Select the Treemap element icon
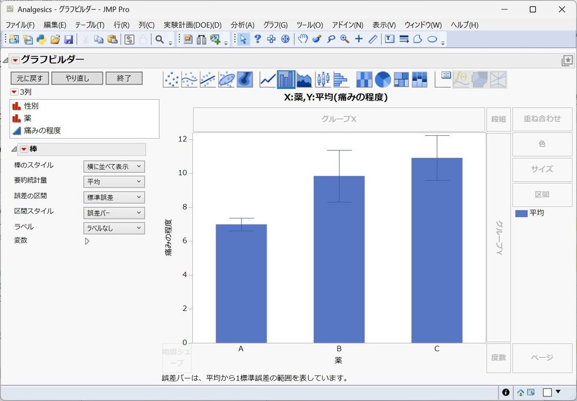 point(401,80)
